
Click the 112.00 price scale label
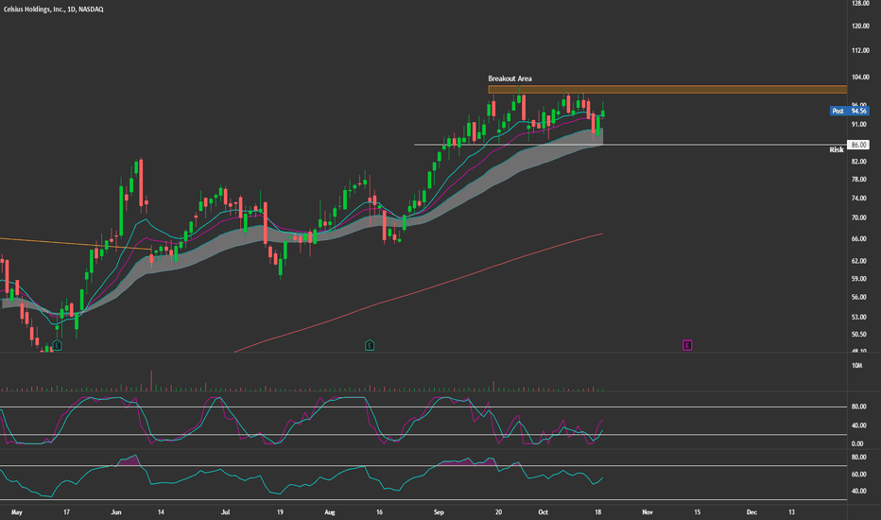coord(860,51)
